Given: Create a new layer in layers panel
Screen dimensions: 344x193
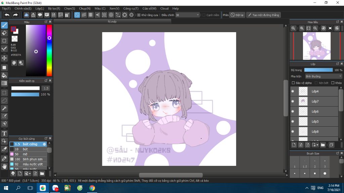Looking at the screenshot, I should (294, 145).
